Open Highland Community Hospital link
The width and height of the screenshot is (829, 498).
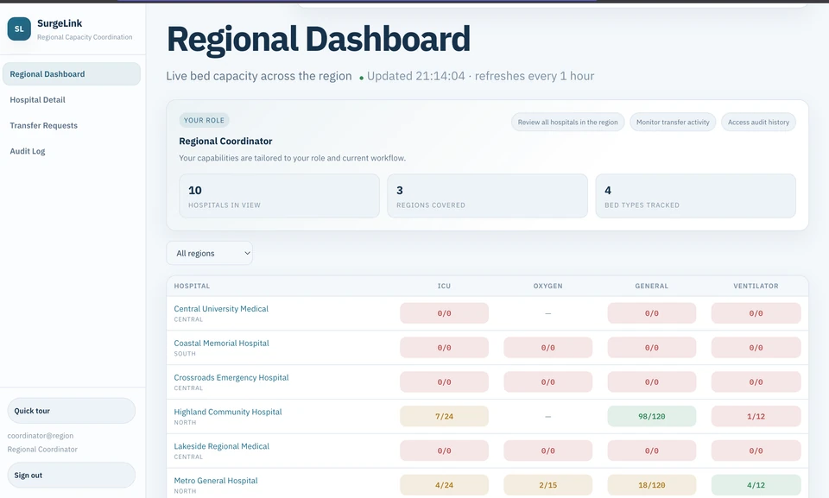(228, 412)
